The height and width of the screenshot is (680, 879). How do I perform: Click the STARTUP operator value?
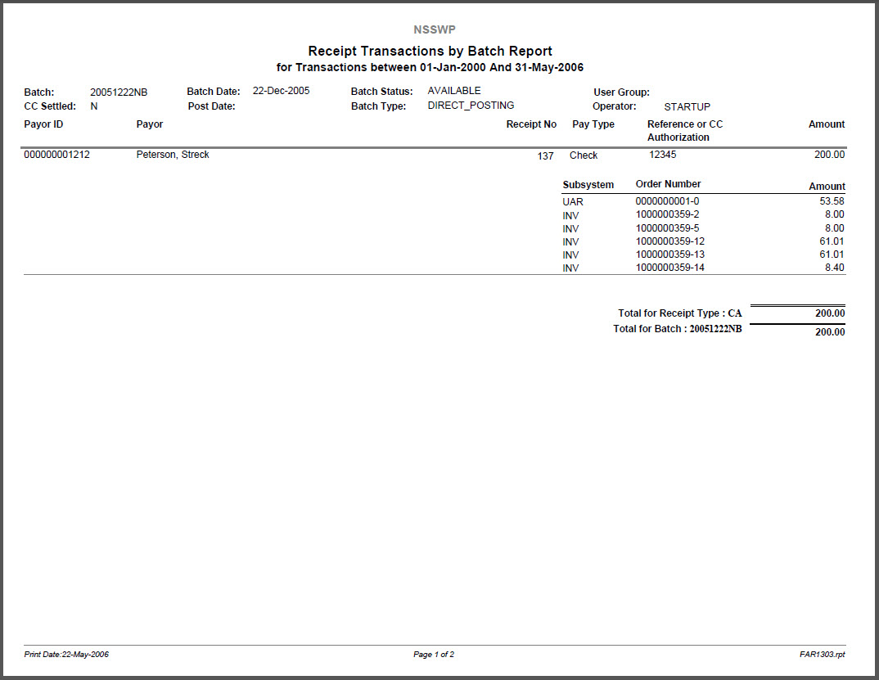[x=687, y=107]
